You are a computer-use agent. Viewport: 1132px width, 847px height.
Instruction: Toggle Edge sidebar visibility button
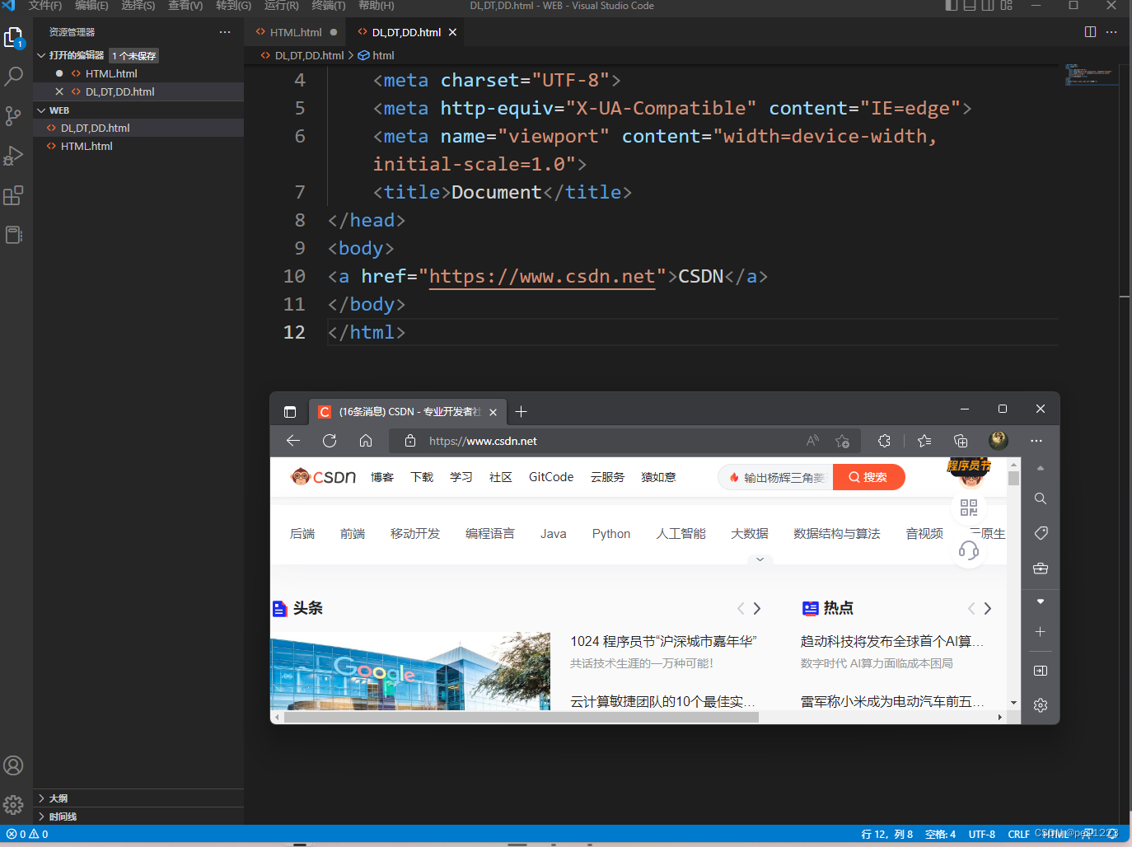pyautogui.click(x=1041, y=671)
